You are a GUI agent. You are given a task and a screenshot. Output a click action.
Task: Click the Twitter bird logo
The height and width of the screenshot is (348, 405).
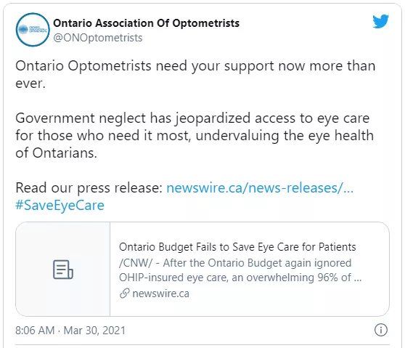click(380, 21)
